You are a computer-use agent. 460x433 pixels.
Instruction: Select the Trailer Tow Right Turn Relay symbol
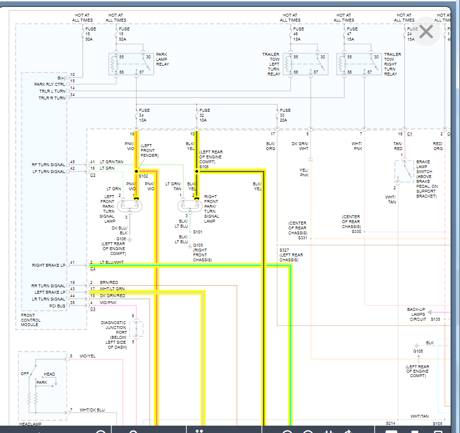tap(359, 64)
